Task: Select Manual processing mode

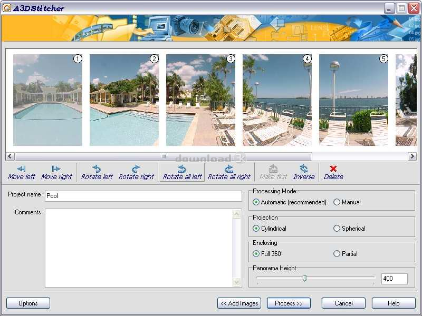Action: tap(337, 202)
